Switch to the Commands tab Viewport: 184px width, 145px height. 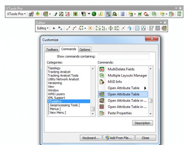click(x=69, y=49)
